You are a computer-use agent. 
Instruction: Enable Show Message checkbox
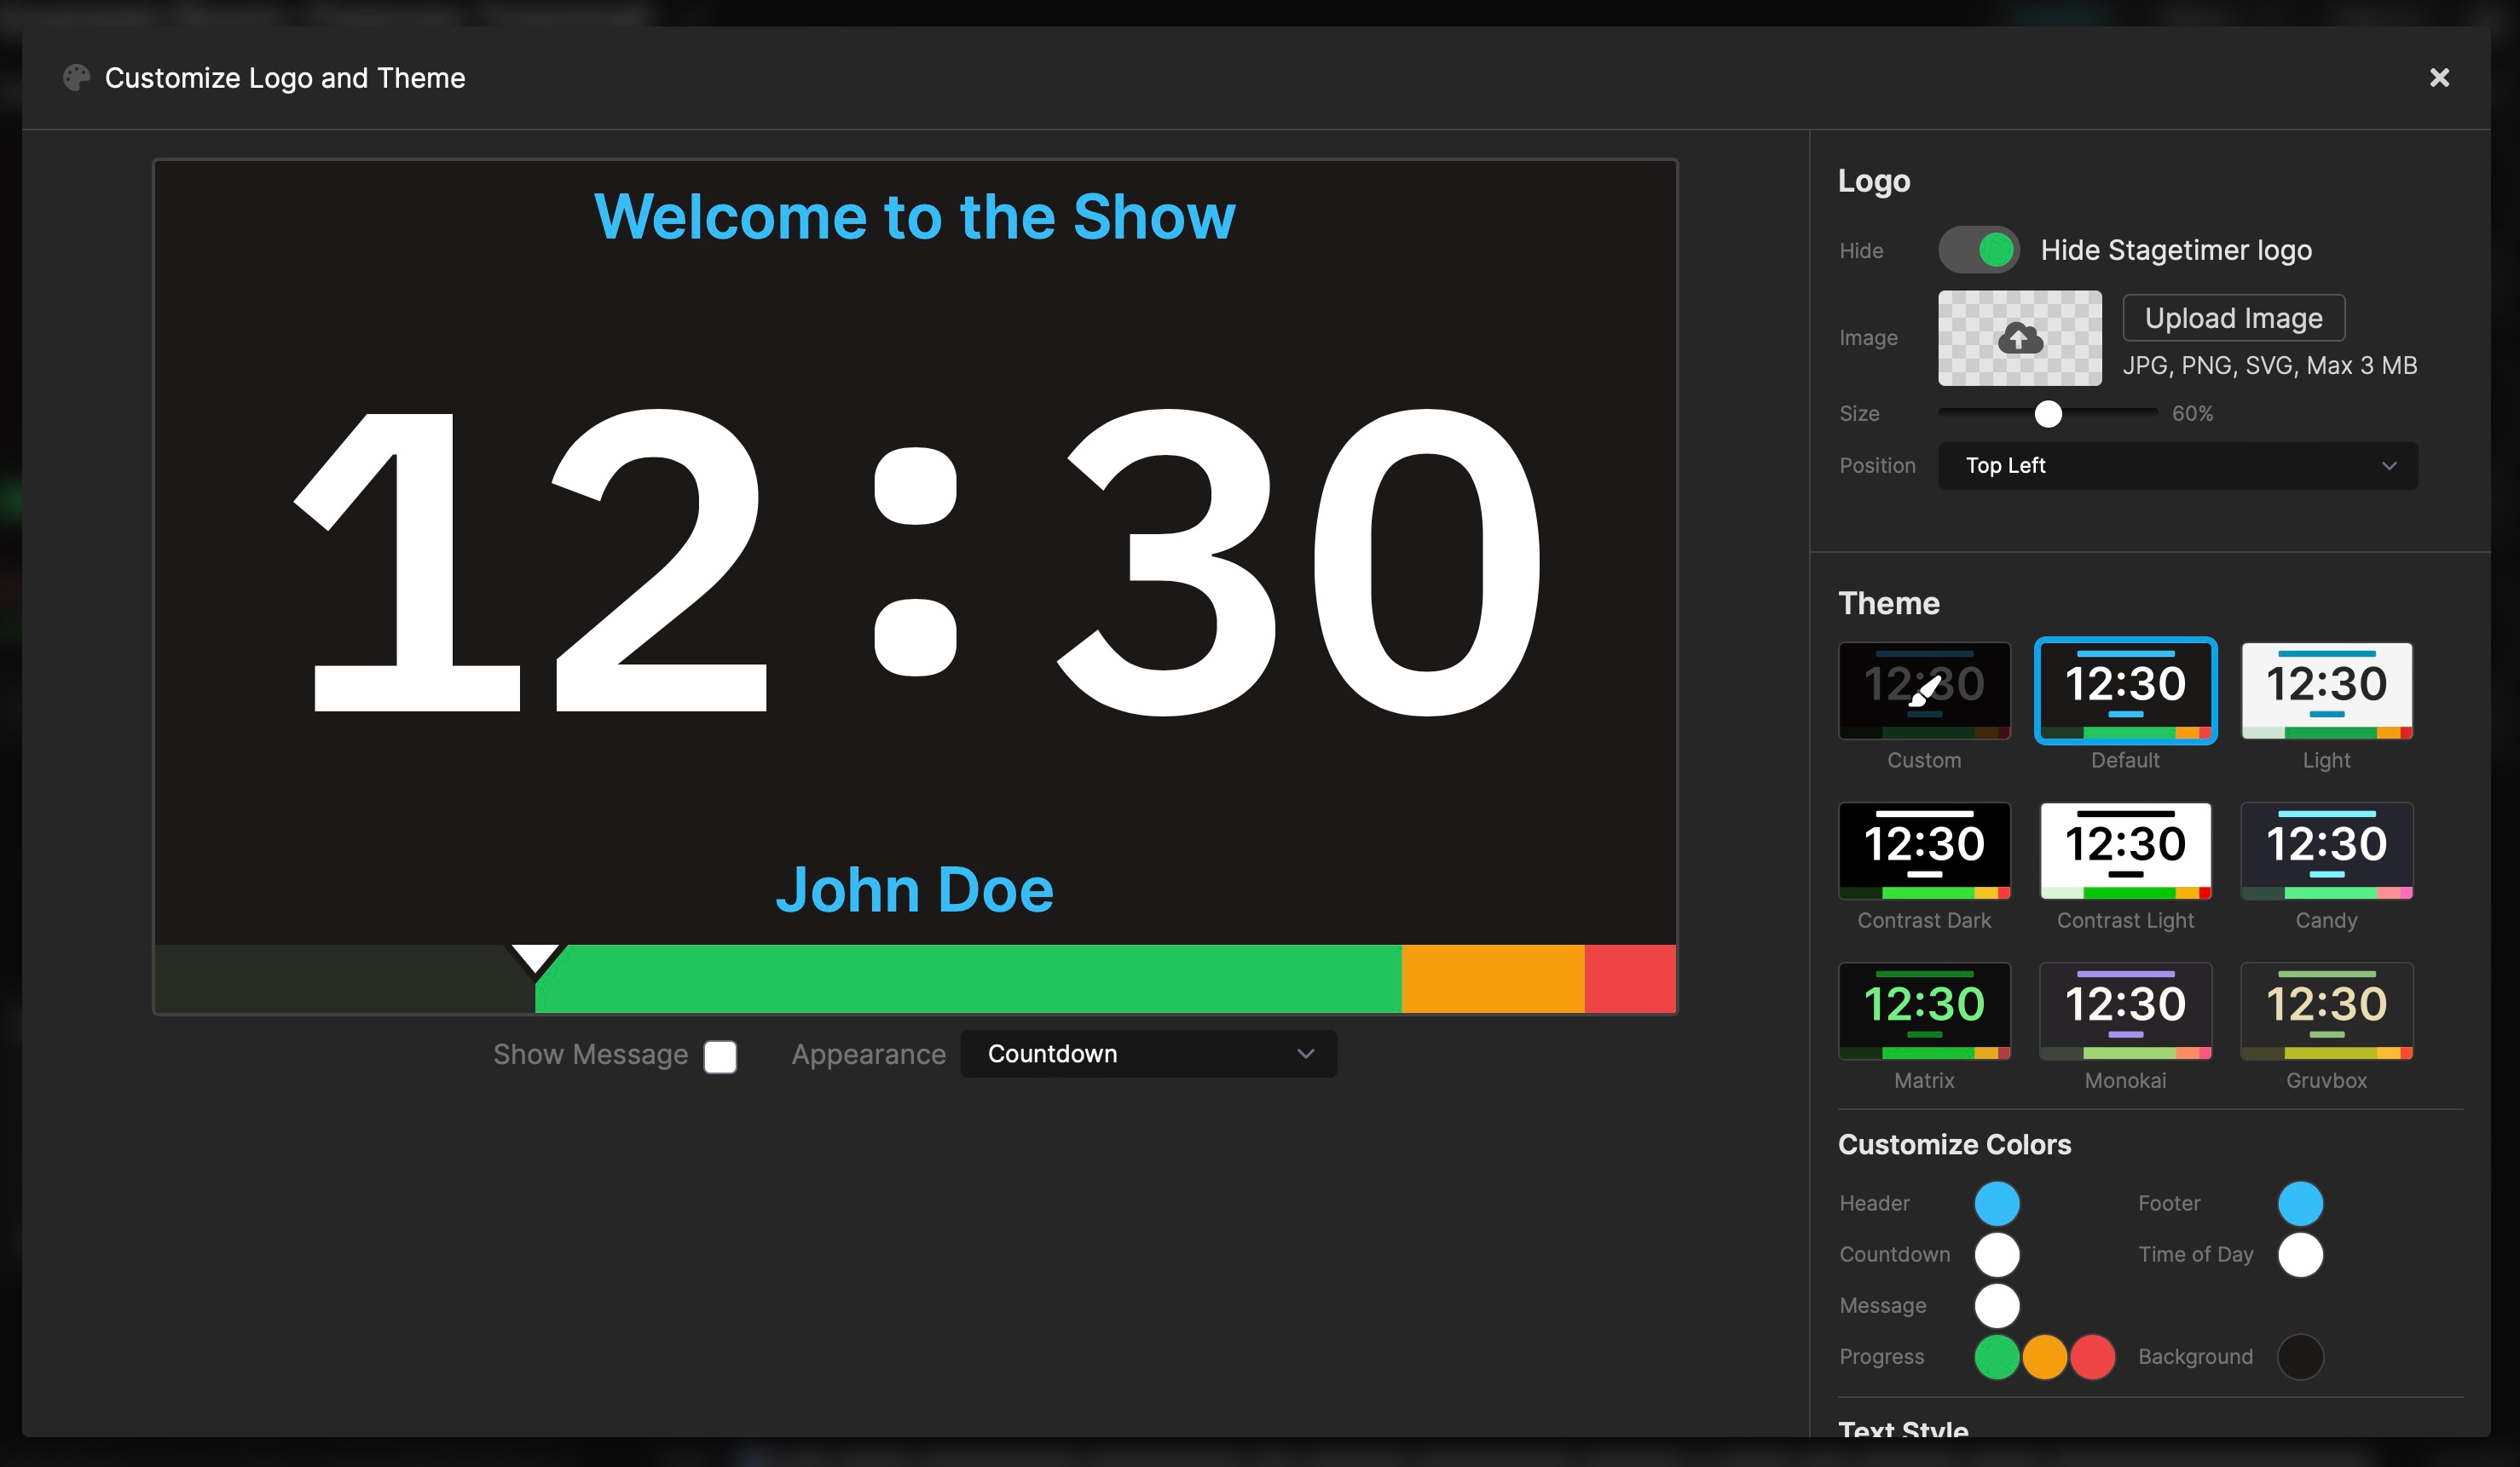click(720, 1053)
